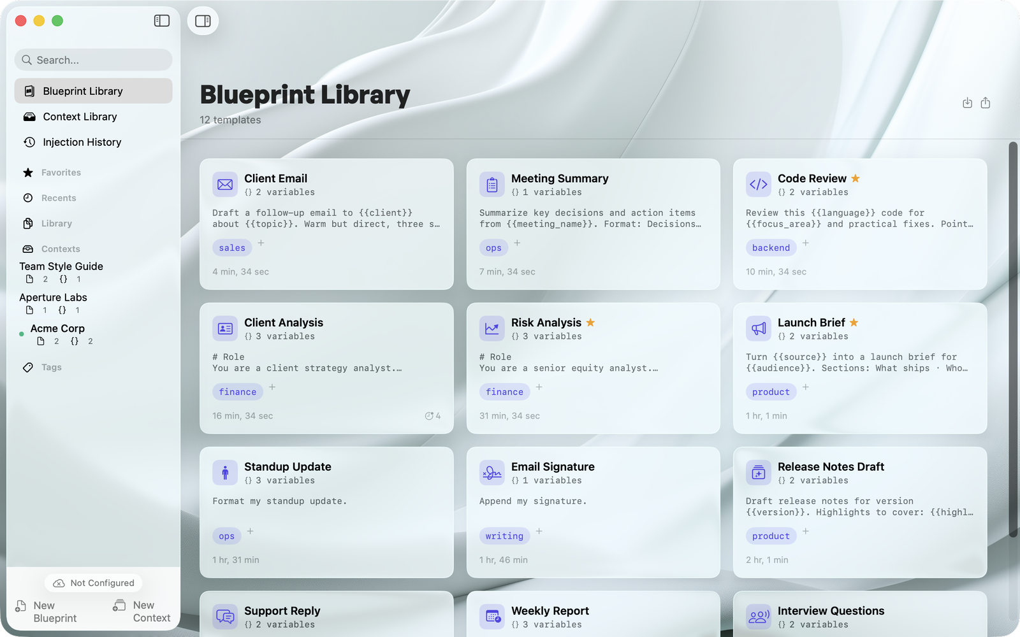This screenshot has height=637, width=1020.
Task: Add a tag to Client Email
Action: (261, 243)
